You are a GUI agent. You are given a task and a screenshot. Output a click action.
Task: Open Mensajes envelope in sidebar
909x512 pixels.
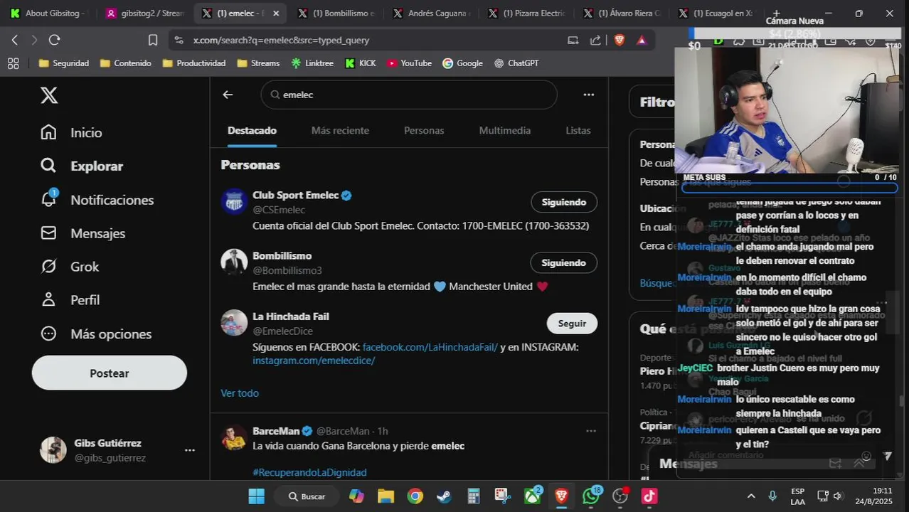(48, 233)
